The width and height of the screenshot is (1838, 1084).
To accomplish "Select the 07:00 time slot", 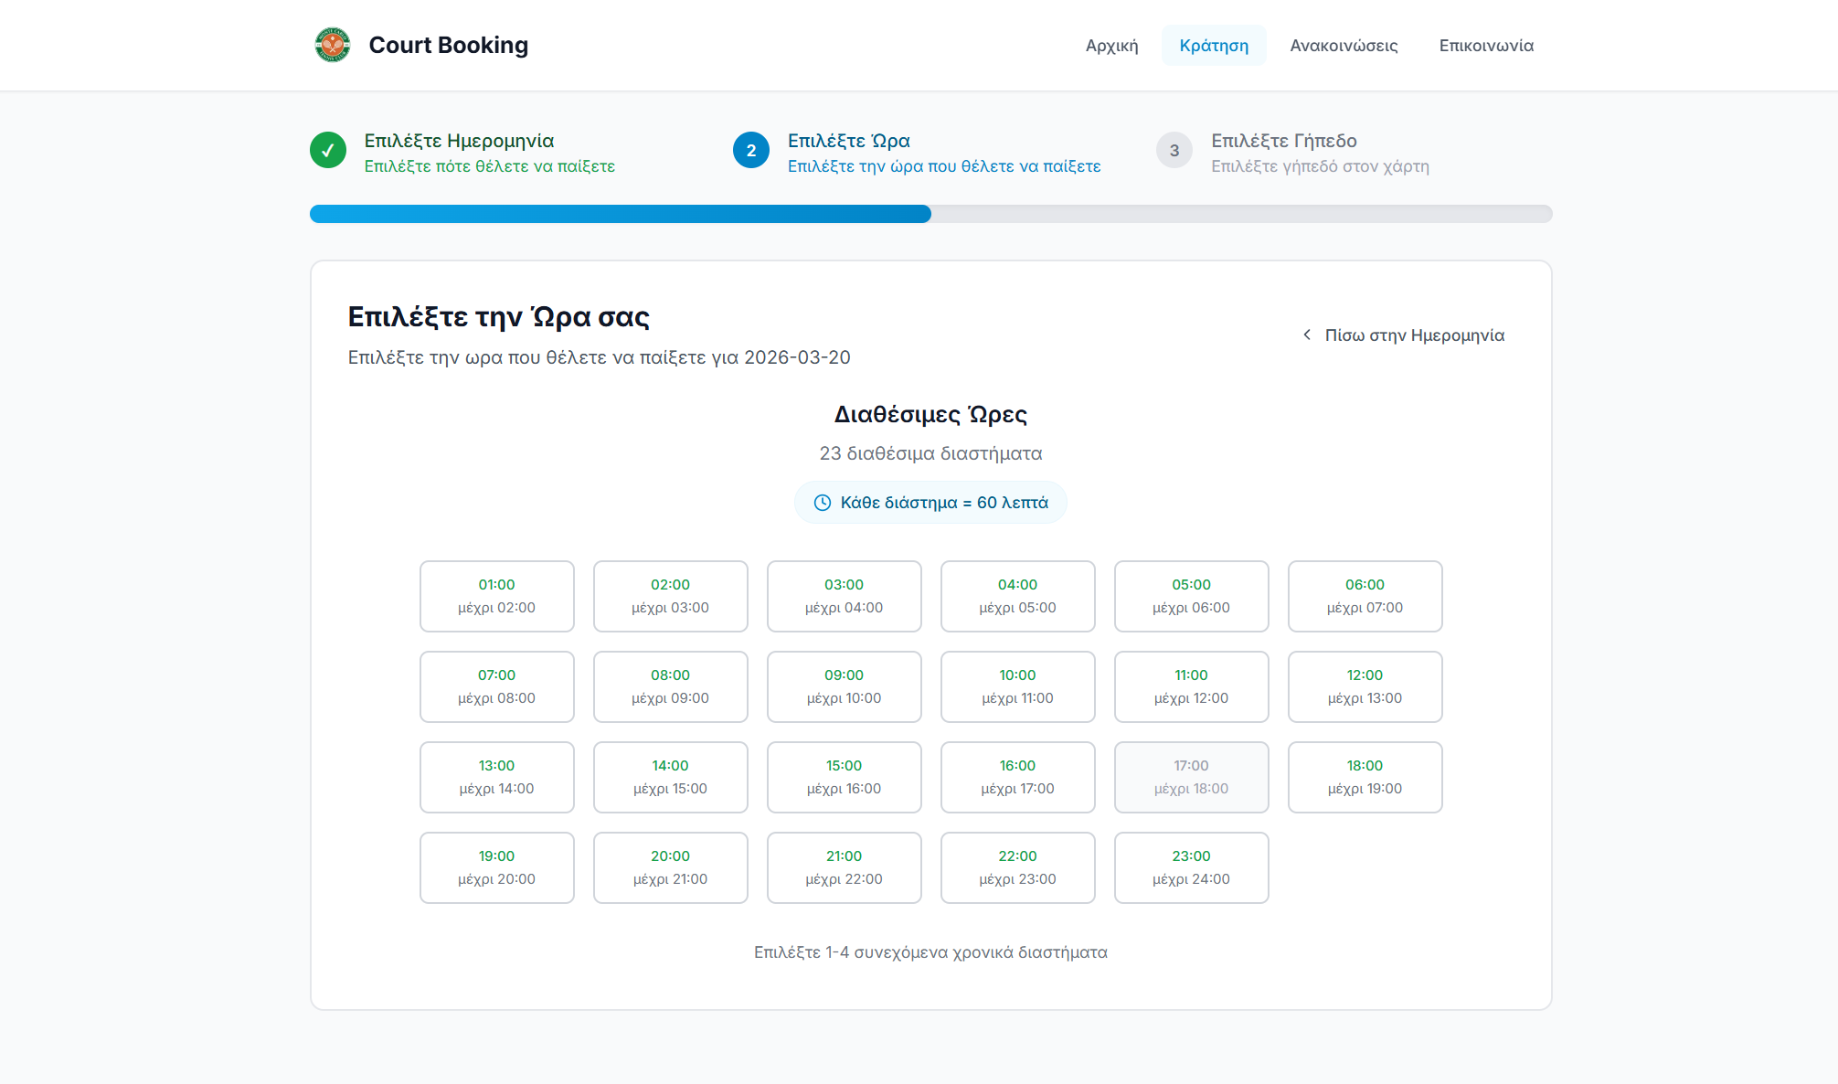I will click(497, 686).
